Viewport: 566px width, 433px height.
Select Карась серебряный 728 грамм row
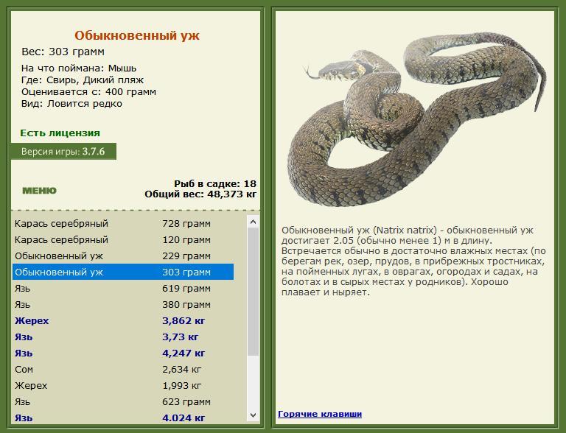[x=123, y=223]
